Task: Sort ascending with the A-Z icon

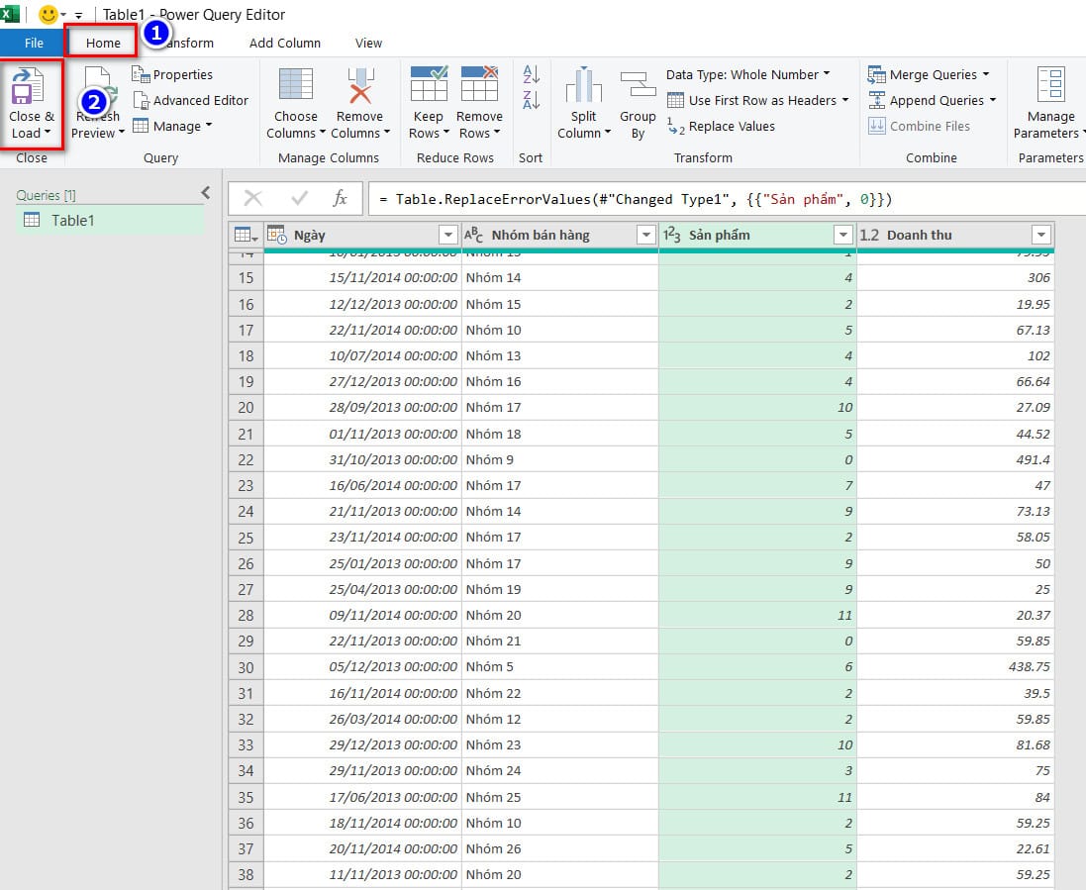Action: (532, 75)
